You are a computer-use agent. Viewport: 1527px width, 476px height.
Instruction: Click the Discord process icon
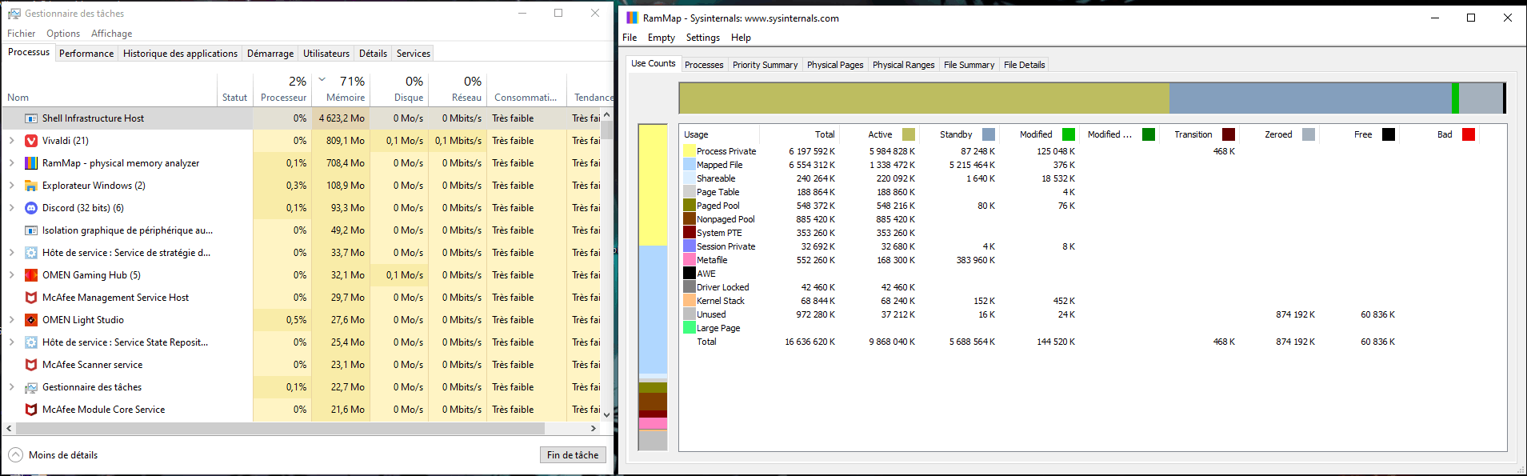(31, 208)
